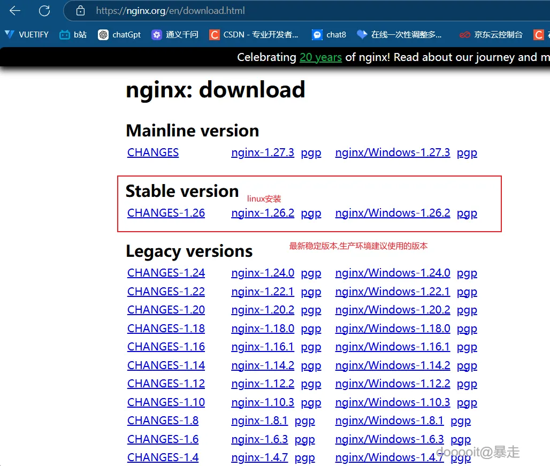Viewport: 550px width, 466px height.
Task: Download nginx-1.10.3 source
Action: point(263,402)
